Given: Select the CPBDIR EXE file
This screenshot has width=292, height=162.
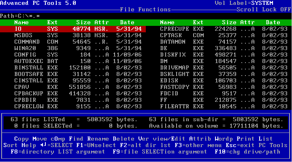Looking at the screenshot, I should 78,100.
